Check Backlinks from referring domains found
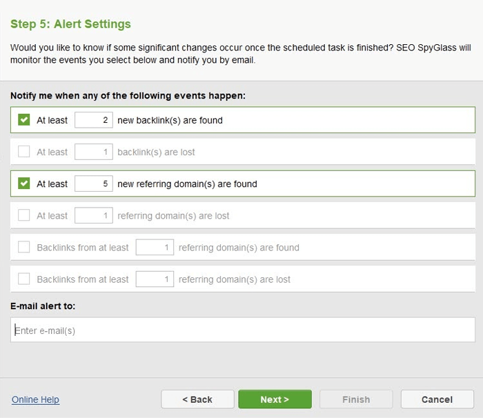Screen dimensions: 483x418 point(23,247)
